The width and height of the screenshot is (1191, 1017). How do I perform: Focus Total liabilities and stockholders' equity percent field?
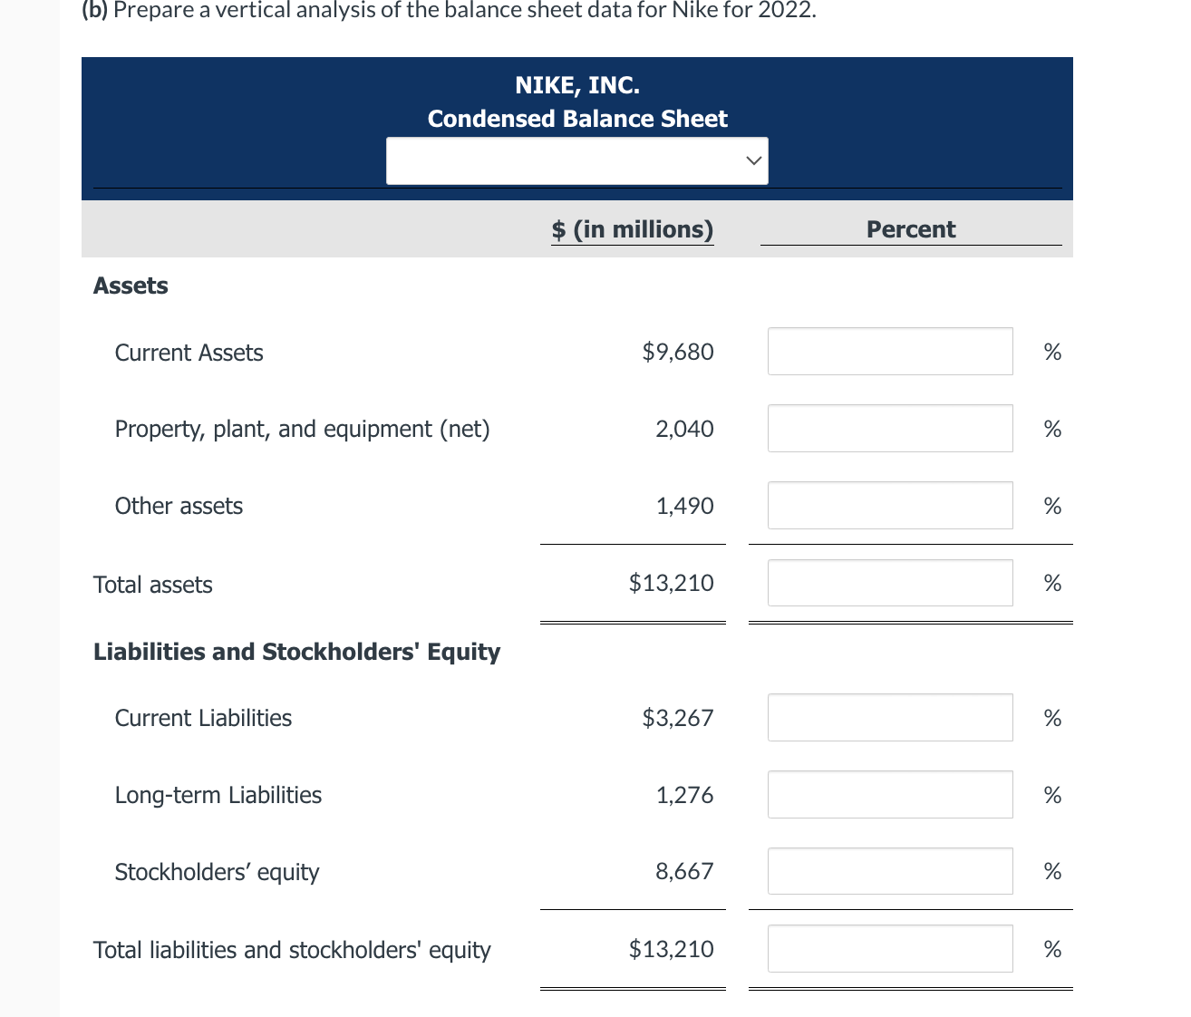tap(889, 949)
